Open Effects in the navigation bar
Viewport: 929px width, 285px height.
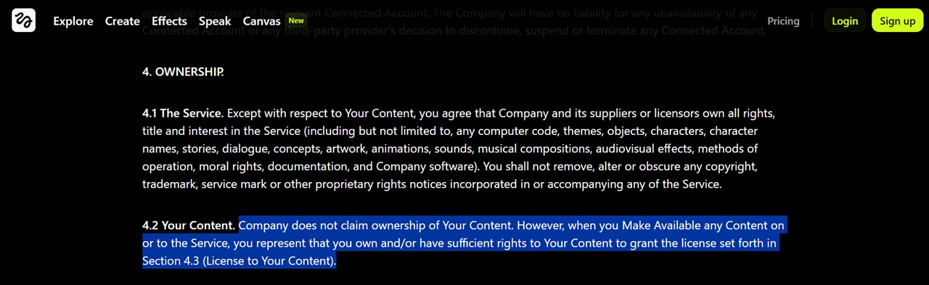pos(169,21)
